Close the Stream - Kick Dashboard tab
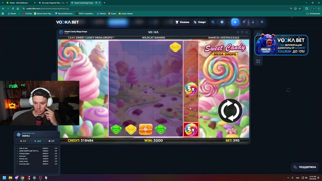The width and height of the screenshot is (322, 181). pyautogui.click(x=34, y=3)
